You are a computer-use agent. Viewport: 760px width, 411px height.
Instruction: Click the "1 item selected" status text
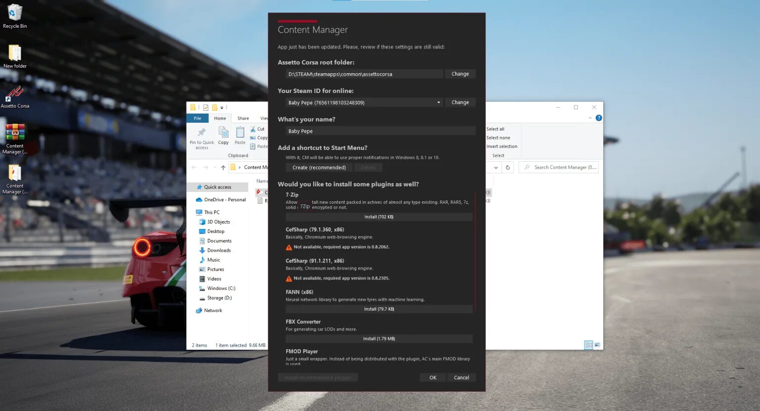(x=231, y=345)
